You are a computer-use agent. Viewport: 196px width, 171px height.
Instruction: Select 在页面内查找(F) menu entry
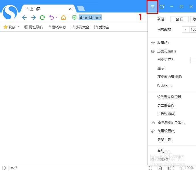tap(172, 77)
